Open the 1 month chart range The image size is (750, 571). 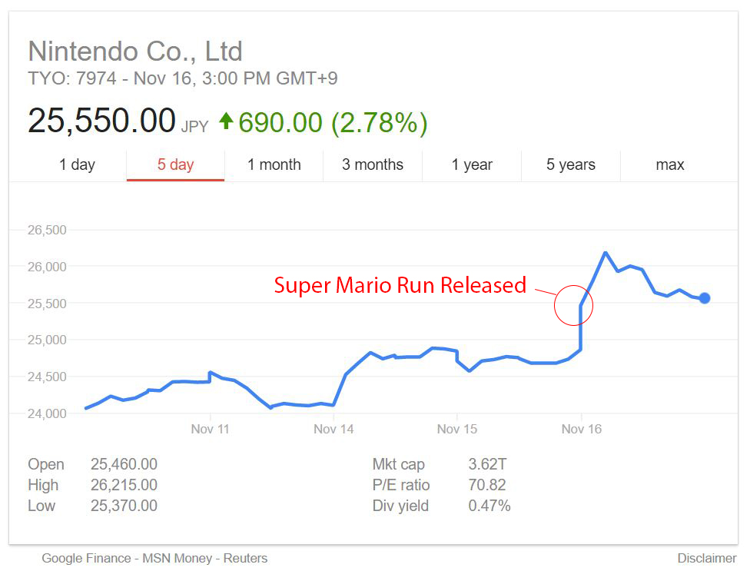point(274,164)
